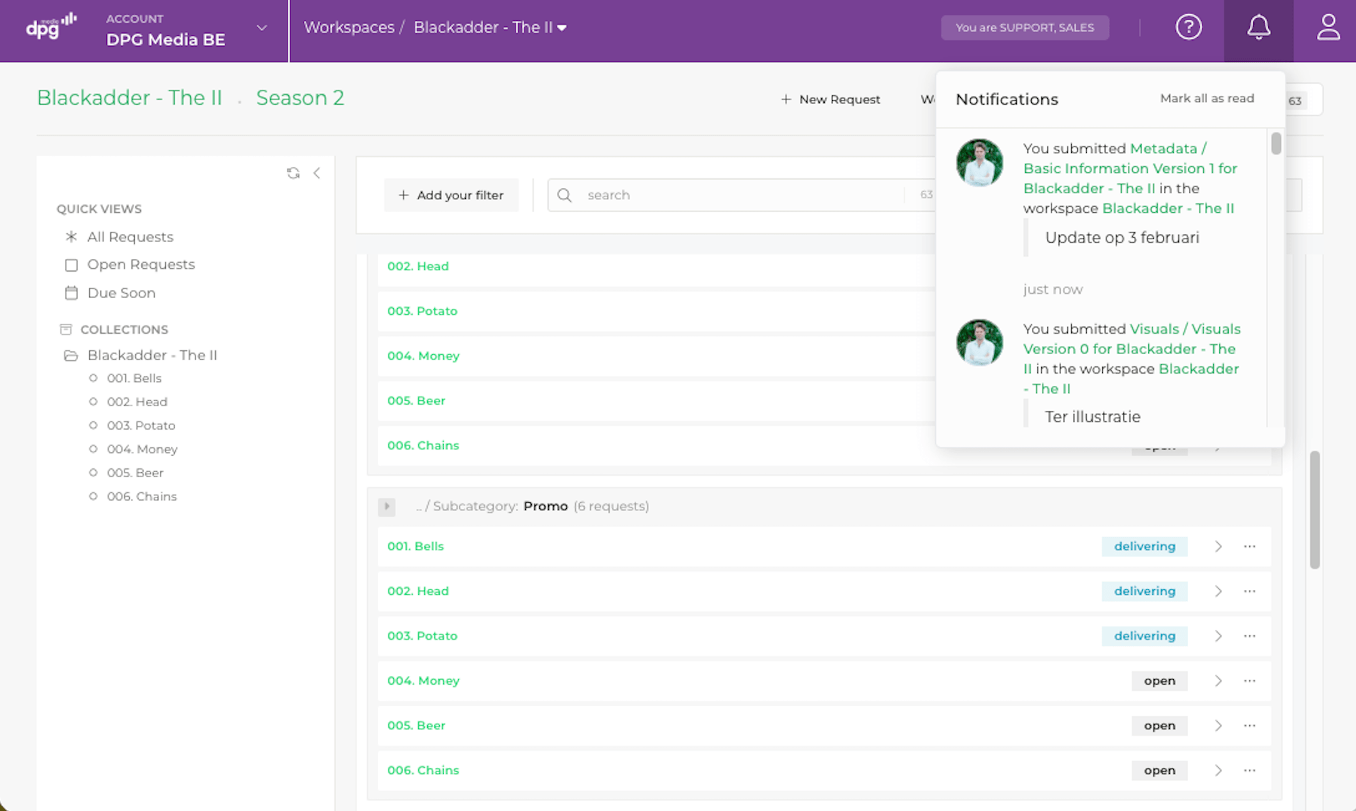
Task: Go to Workspaces in the breadcrumb
Action: tap(348, 28)
